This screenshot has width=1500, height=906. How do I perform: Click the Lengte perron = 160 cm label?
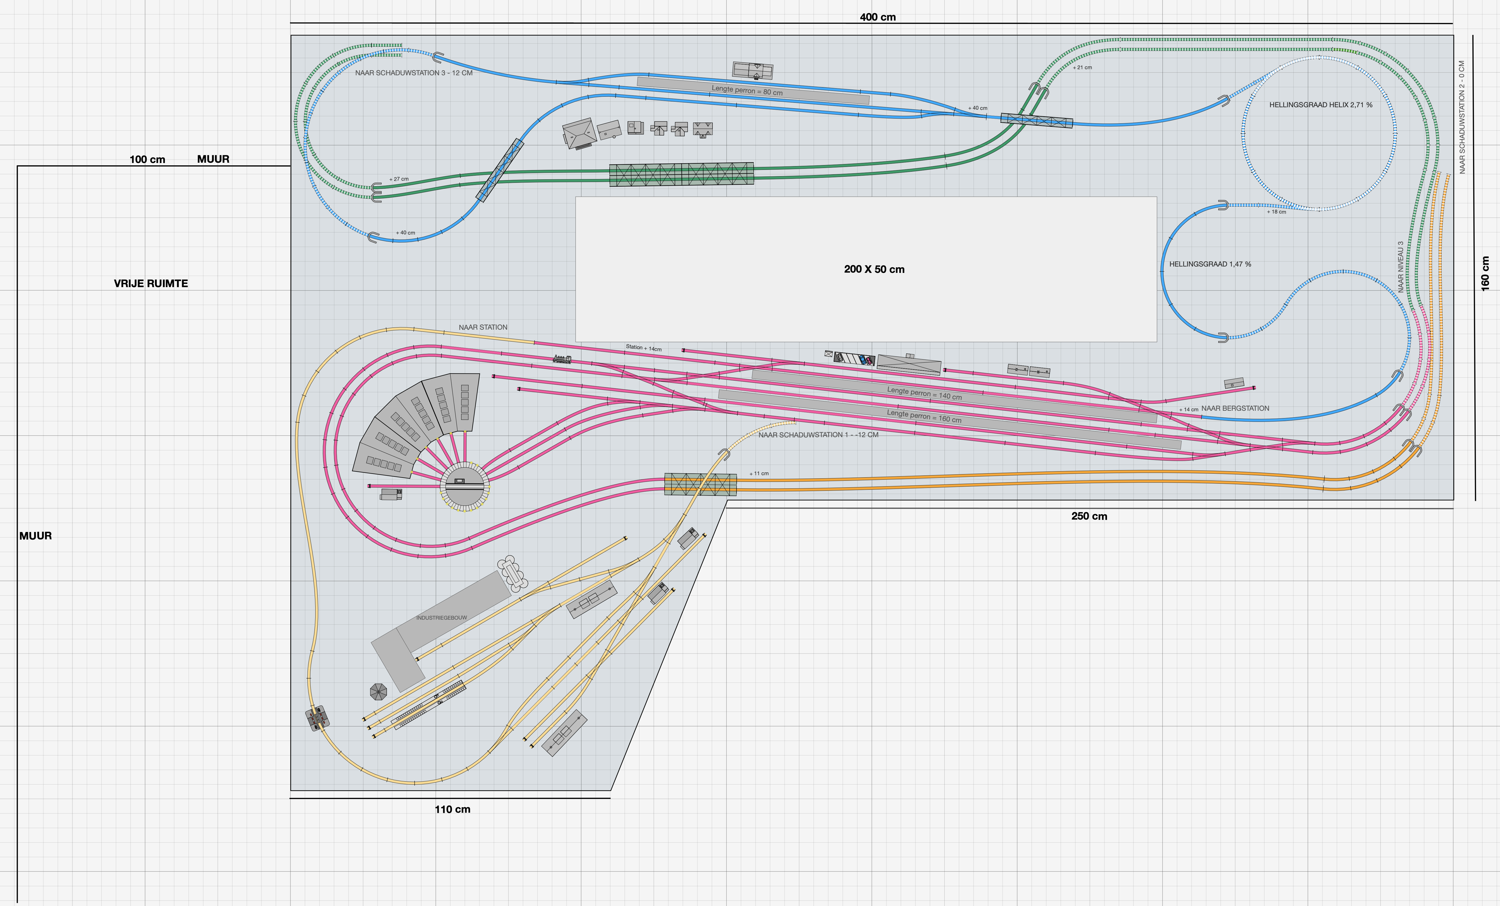click(x=924, y=416)
